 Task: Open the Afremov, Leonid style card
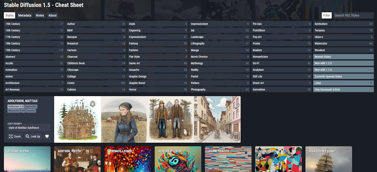(x=128, y=159)
